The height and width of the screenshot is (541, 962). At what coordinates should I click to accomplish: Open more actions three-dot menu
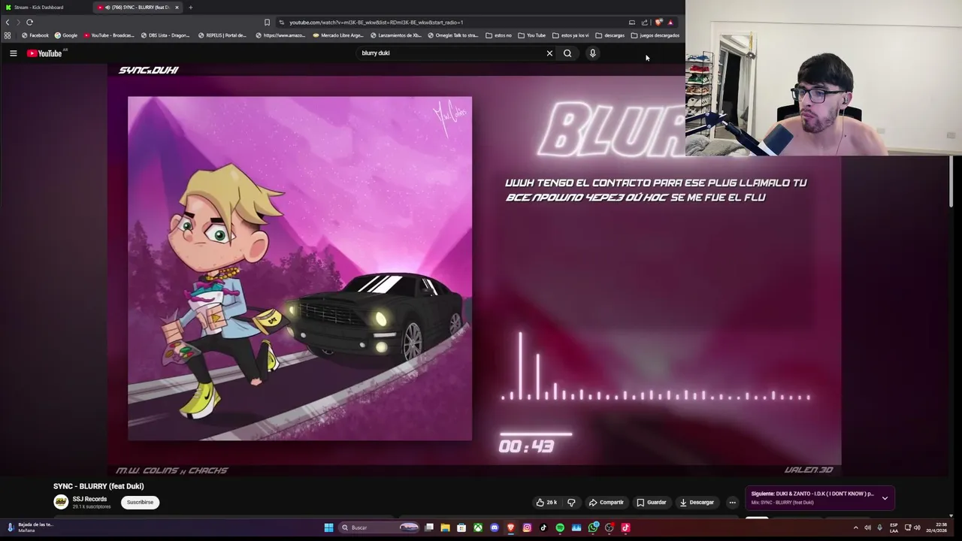point(732,502)
